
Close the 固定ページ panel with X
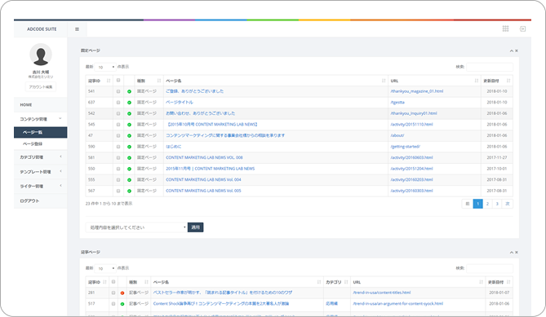517,51
